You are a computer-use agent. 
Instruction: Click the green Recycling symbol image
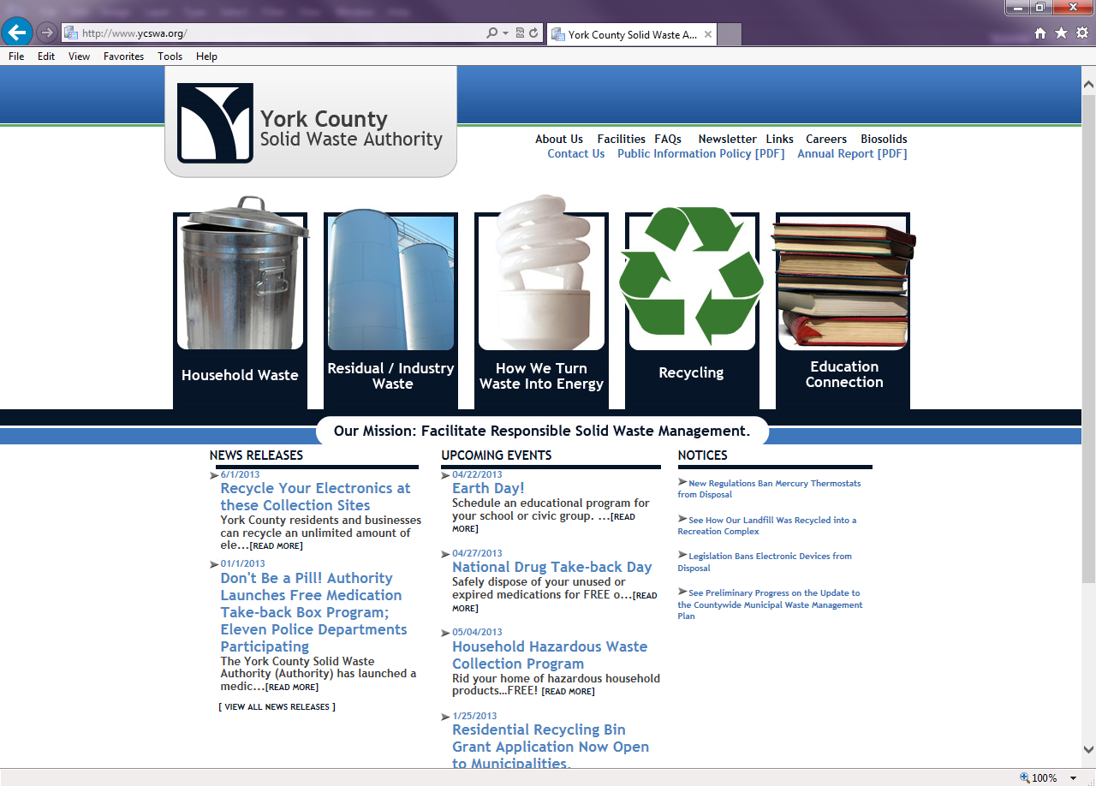(692, 276)
